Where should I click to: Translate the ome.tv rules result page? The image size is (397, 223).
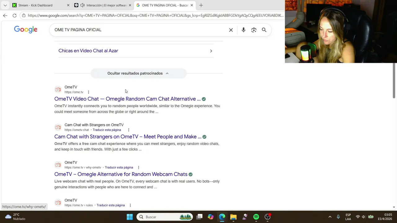(111, 205)
